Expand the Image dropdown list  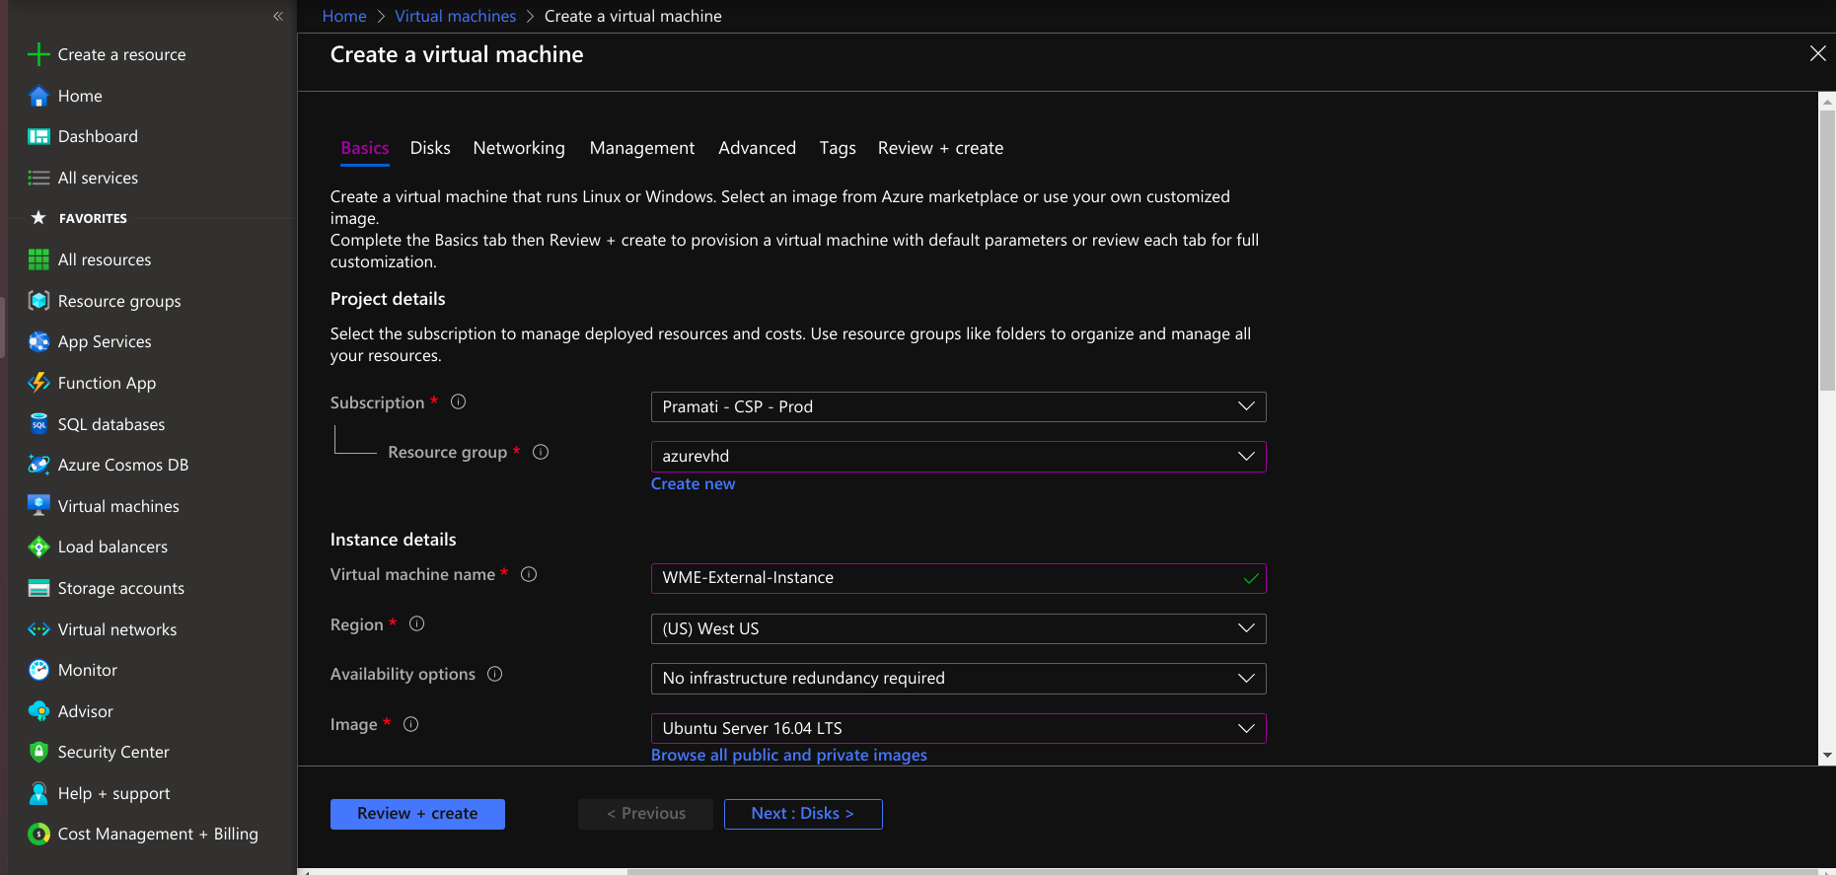pyautogui.click(x=957, y=728)
